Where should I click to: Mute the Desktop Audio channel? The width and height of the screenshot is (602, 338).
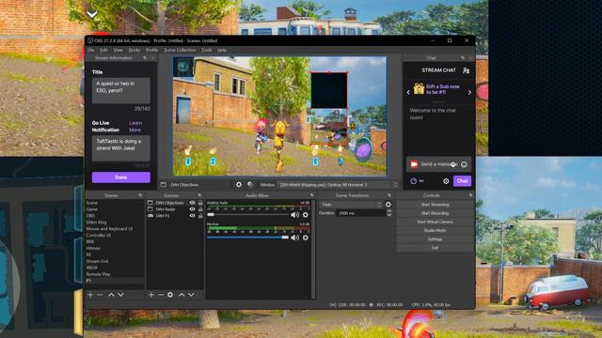[x=294, y=215]
